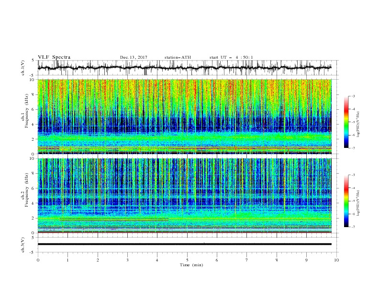Image resolution: width=379 pixels, height=292 pixels.
Task: Click the log(PSD) label beside the ch.1 colorbar
Action: click(358, 125)
